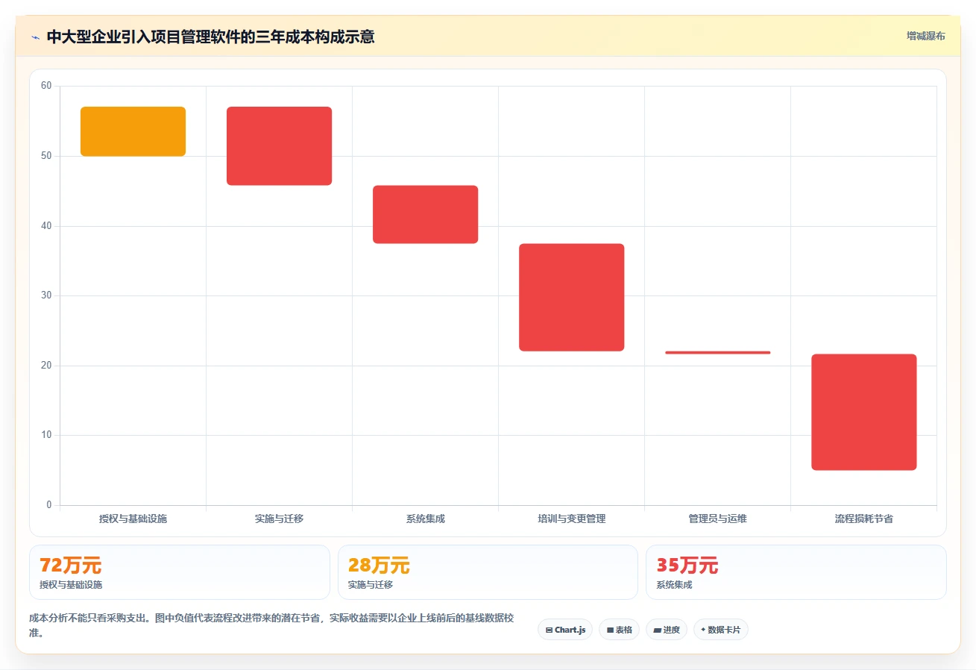Click the y-axis value 30
The height and width of the screenshot is (670, 976).
click(x=46, y=295)
